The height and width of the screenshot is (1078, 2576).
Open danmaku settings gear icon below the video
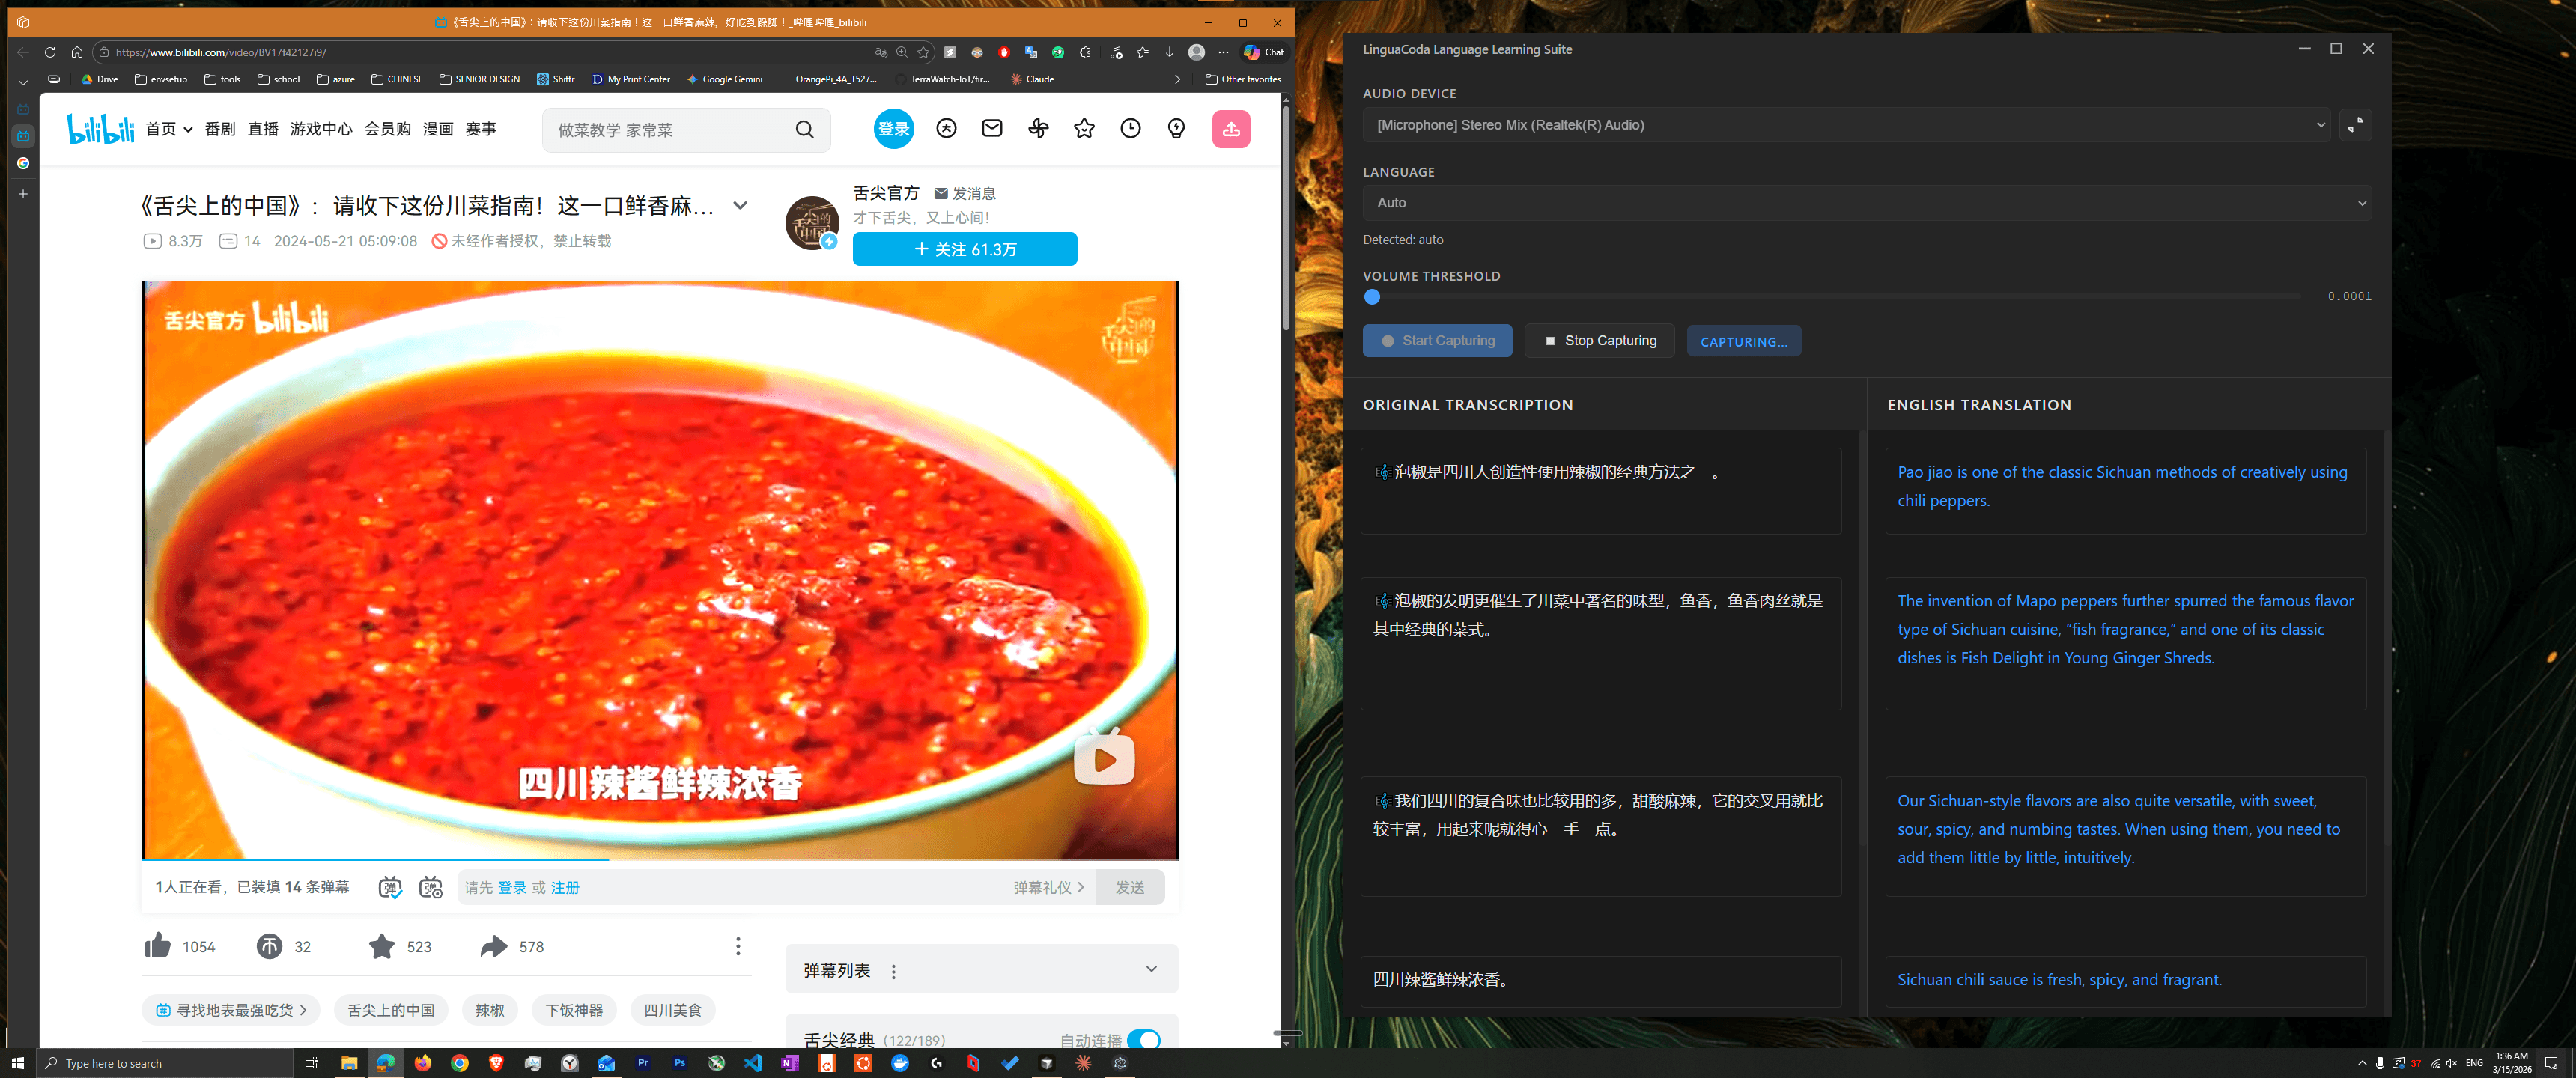pyautogui.click(x=431, y=887)
